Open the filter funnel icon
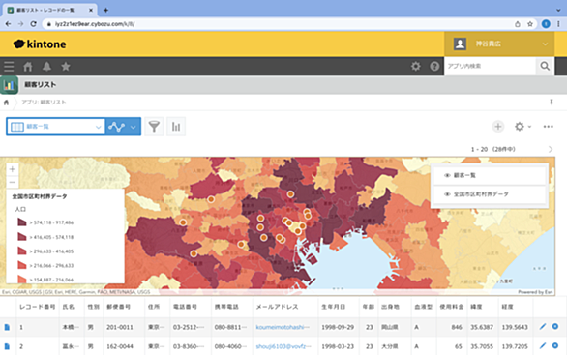The image size is (567, 355). tap(154, 127)
